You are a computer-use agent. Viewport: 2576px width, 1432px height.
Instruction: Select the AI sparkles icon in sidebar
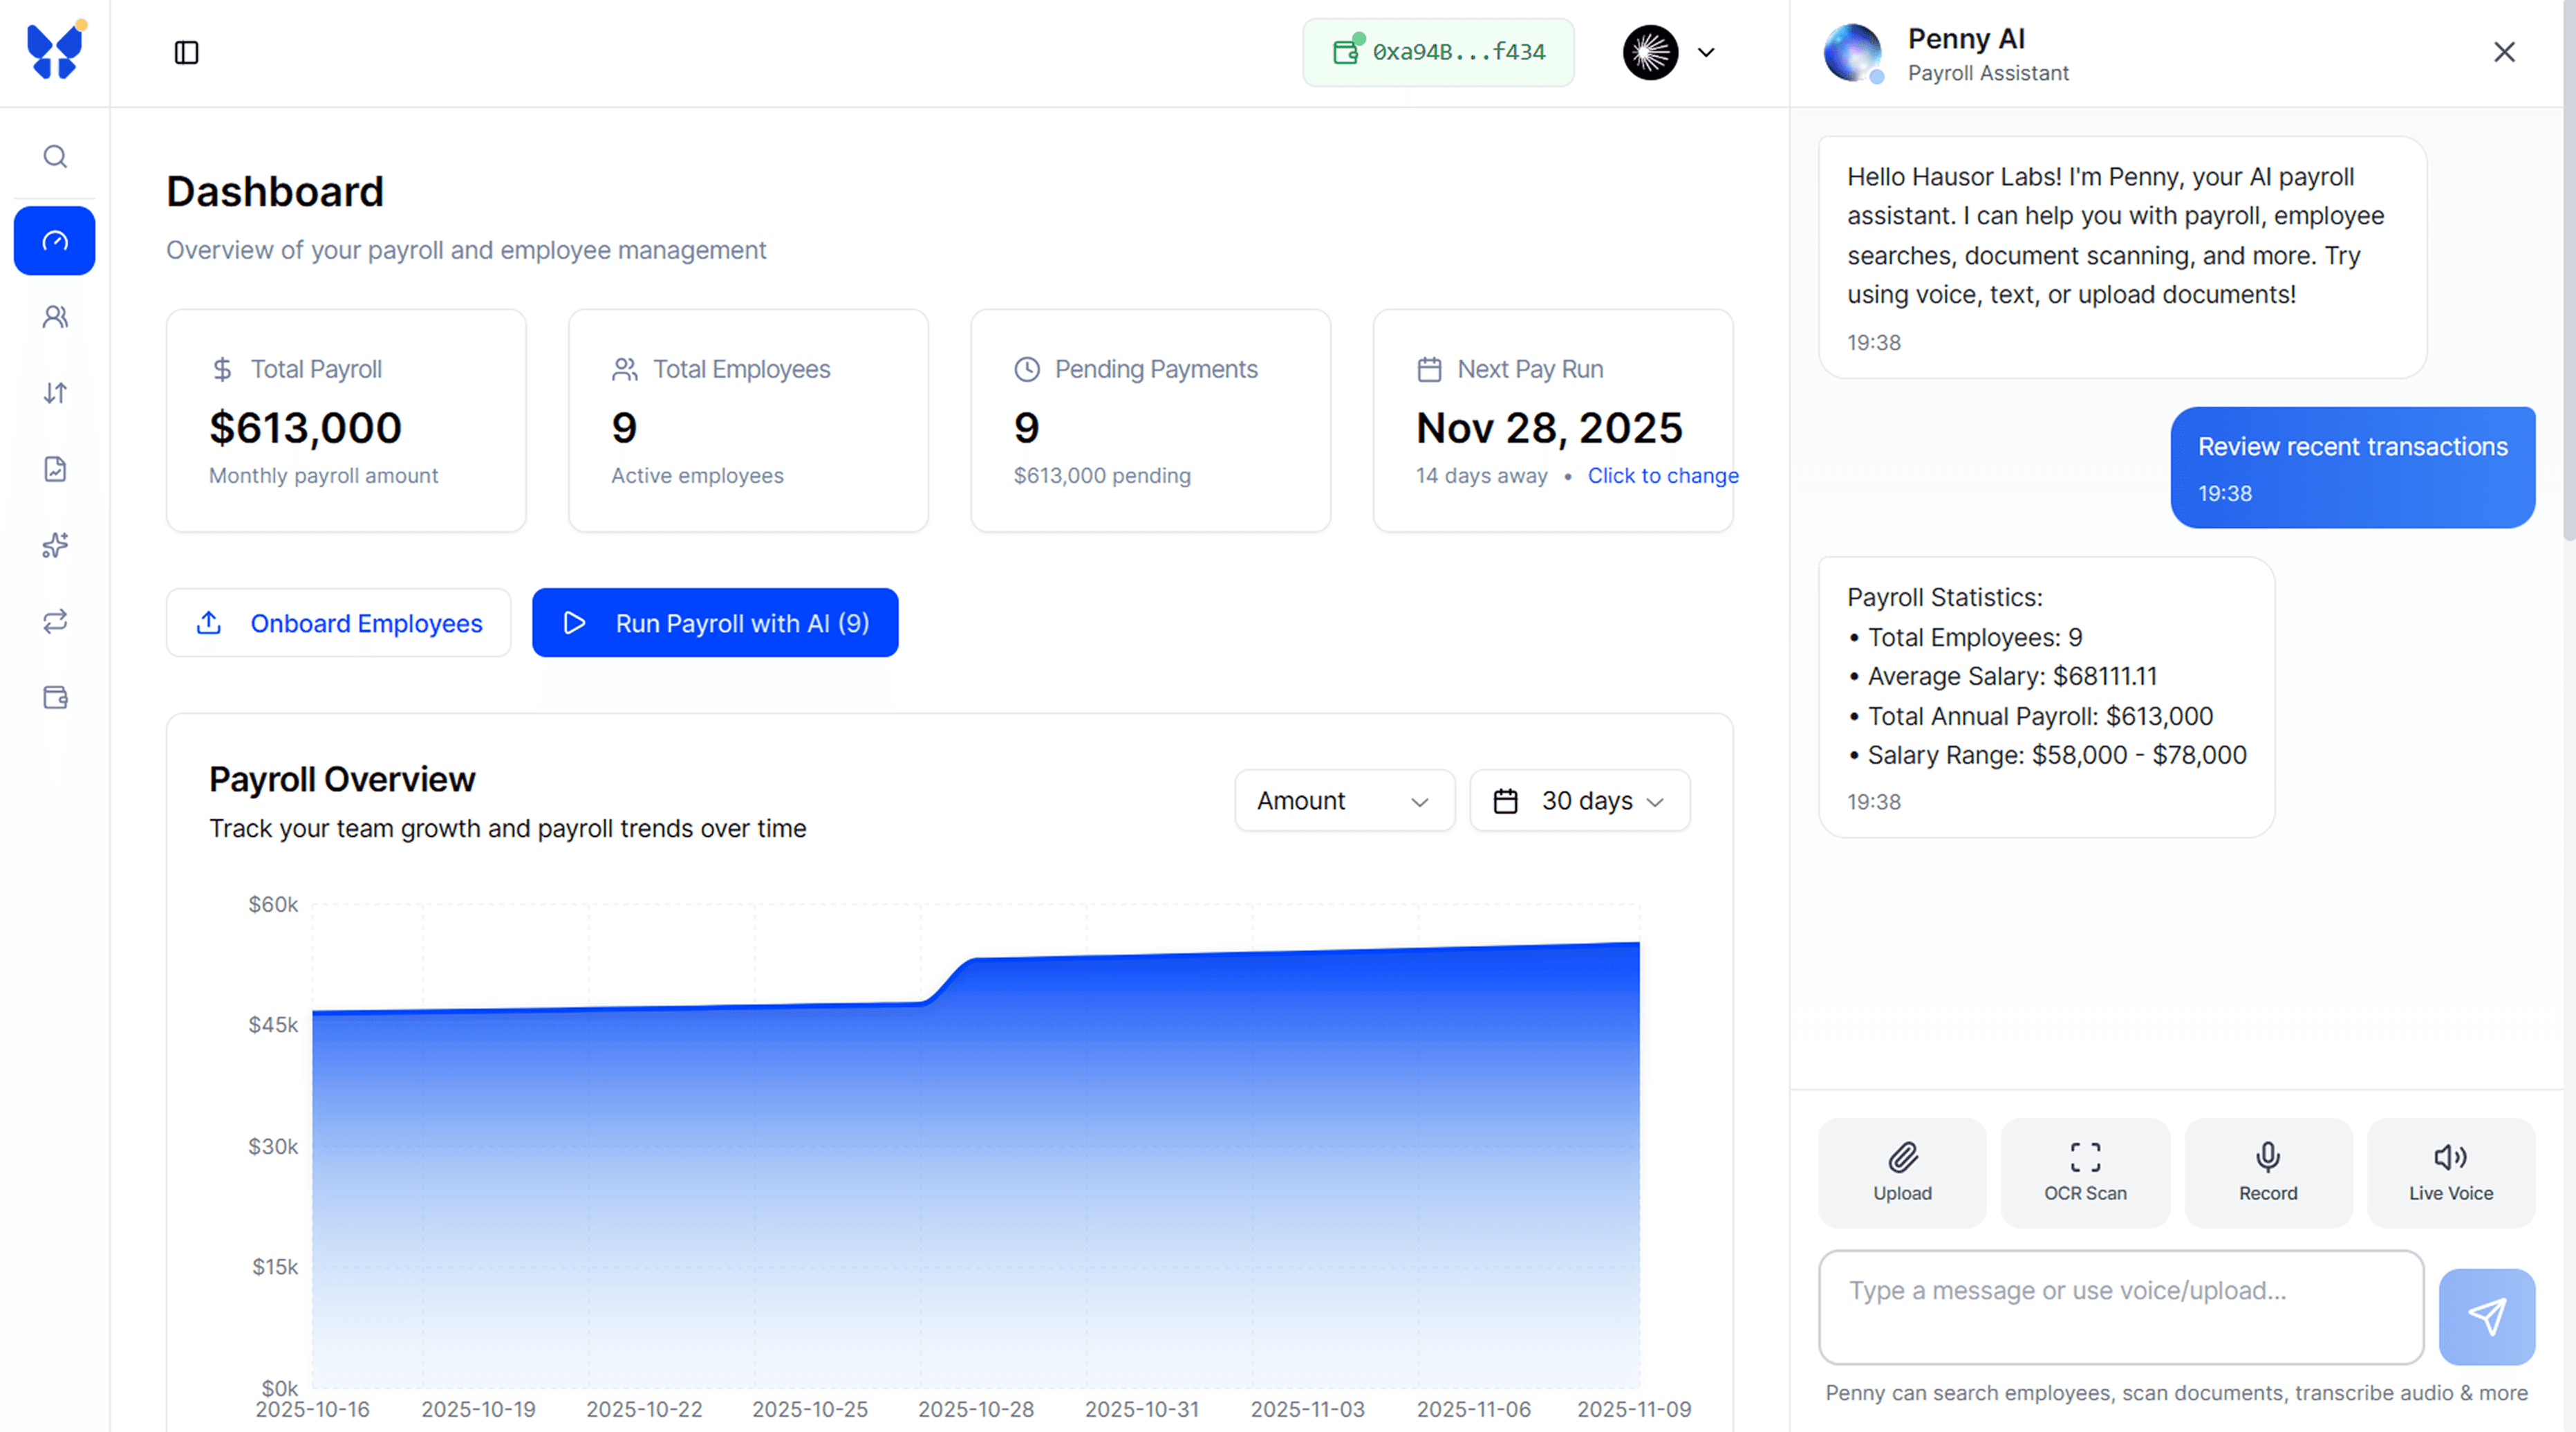click(x=54, y=545)
